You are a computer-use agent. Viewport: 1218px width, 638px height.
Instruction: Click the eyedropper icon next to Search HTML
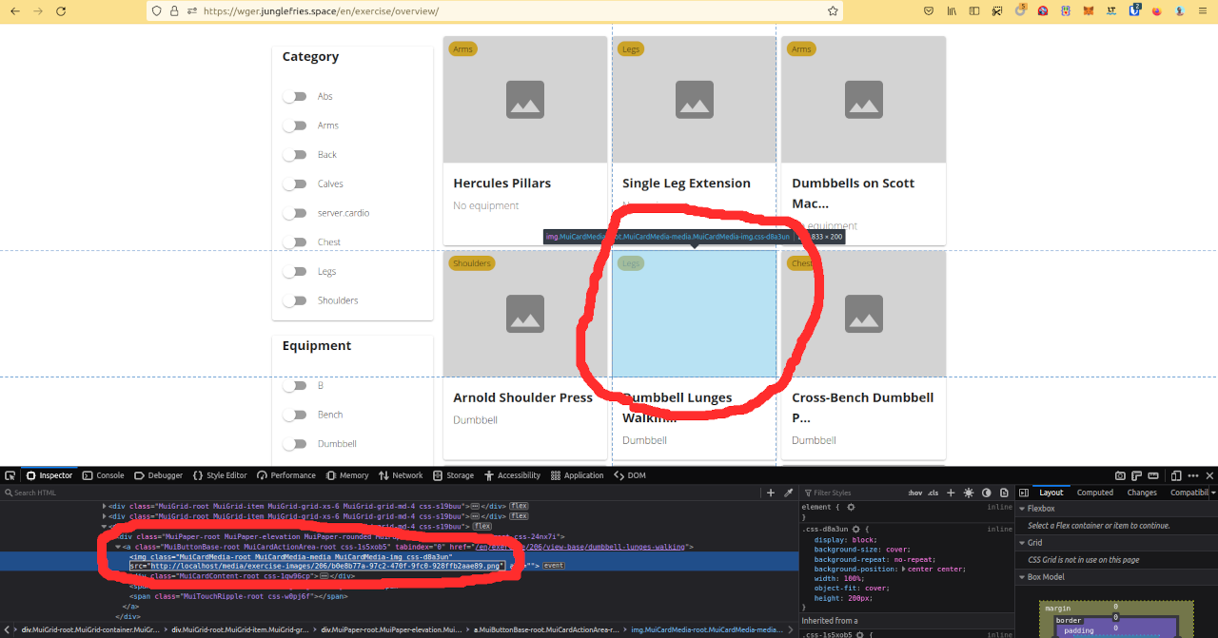point(787,493)
